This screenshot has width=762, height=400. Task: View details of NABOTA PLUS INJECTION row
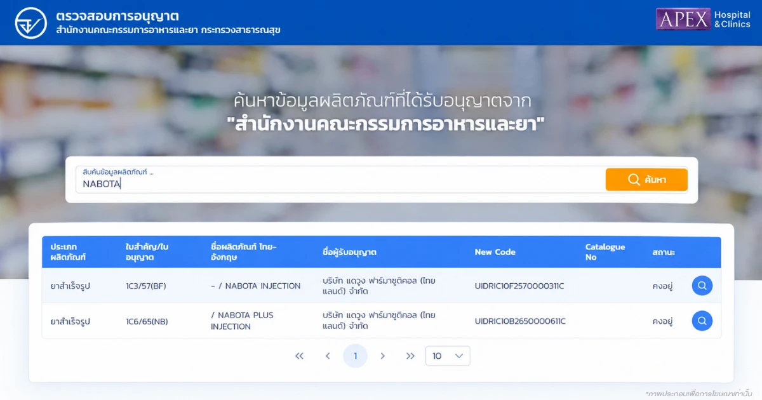[x=702, y=321]
